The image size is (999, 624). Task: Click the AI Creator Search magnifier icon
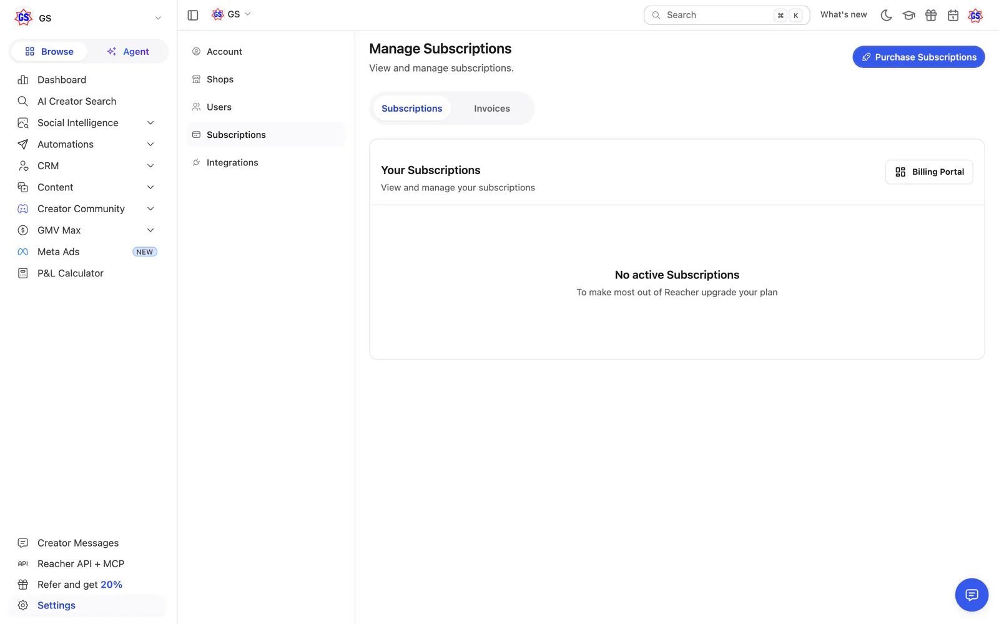[x=23, y=101]
